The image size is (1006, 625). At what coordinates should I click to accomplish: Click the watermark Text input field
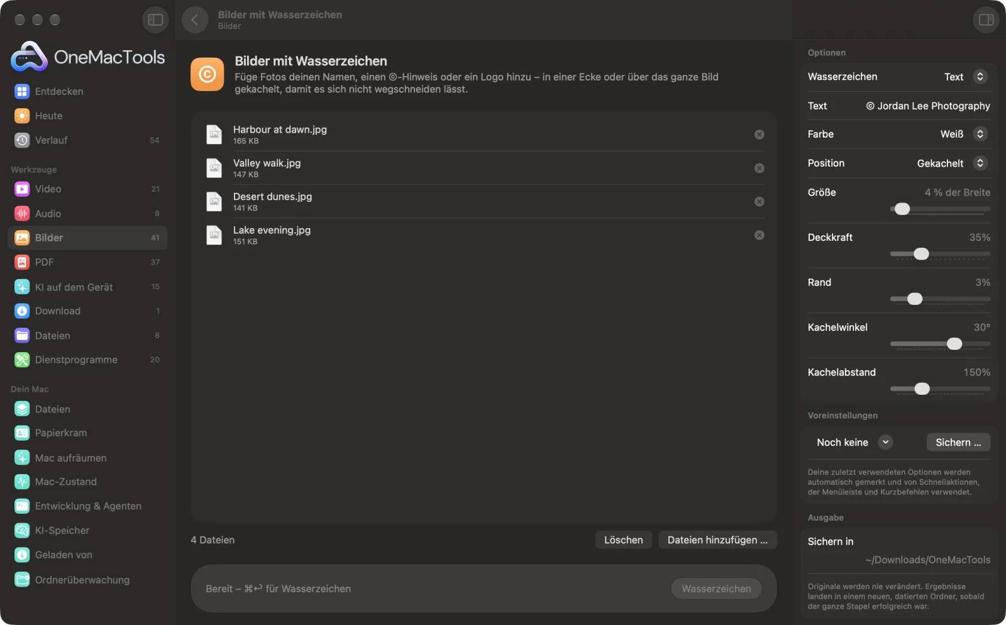927,106
